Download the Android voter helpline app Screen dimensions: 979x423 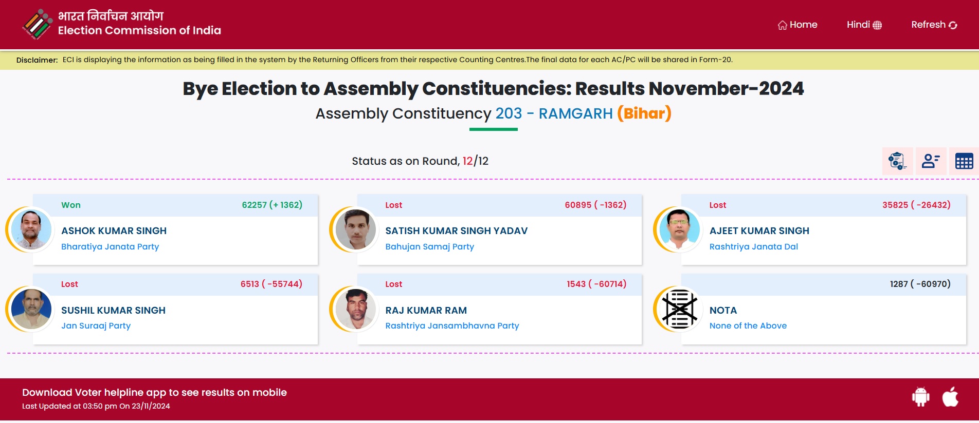(x=920, y=397)
